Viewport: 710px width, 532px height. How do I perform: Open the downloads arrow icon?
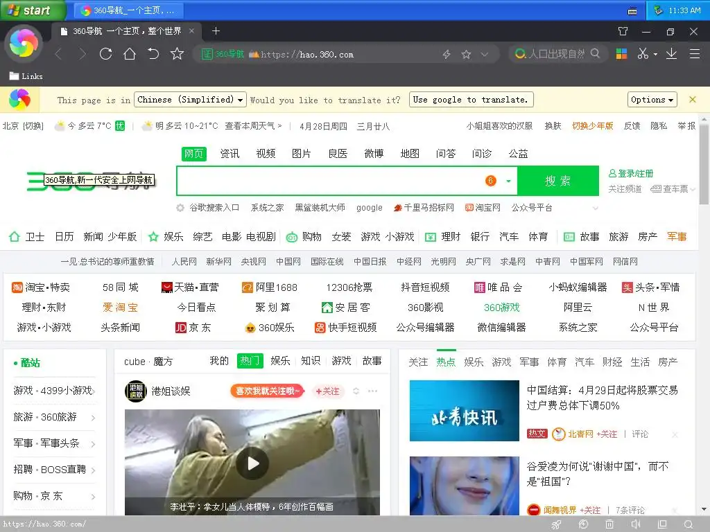click(671, 54)
